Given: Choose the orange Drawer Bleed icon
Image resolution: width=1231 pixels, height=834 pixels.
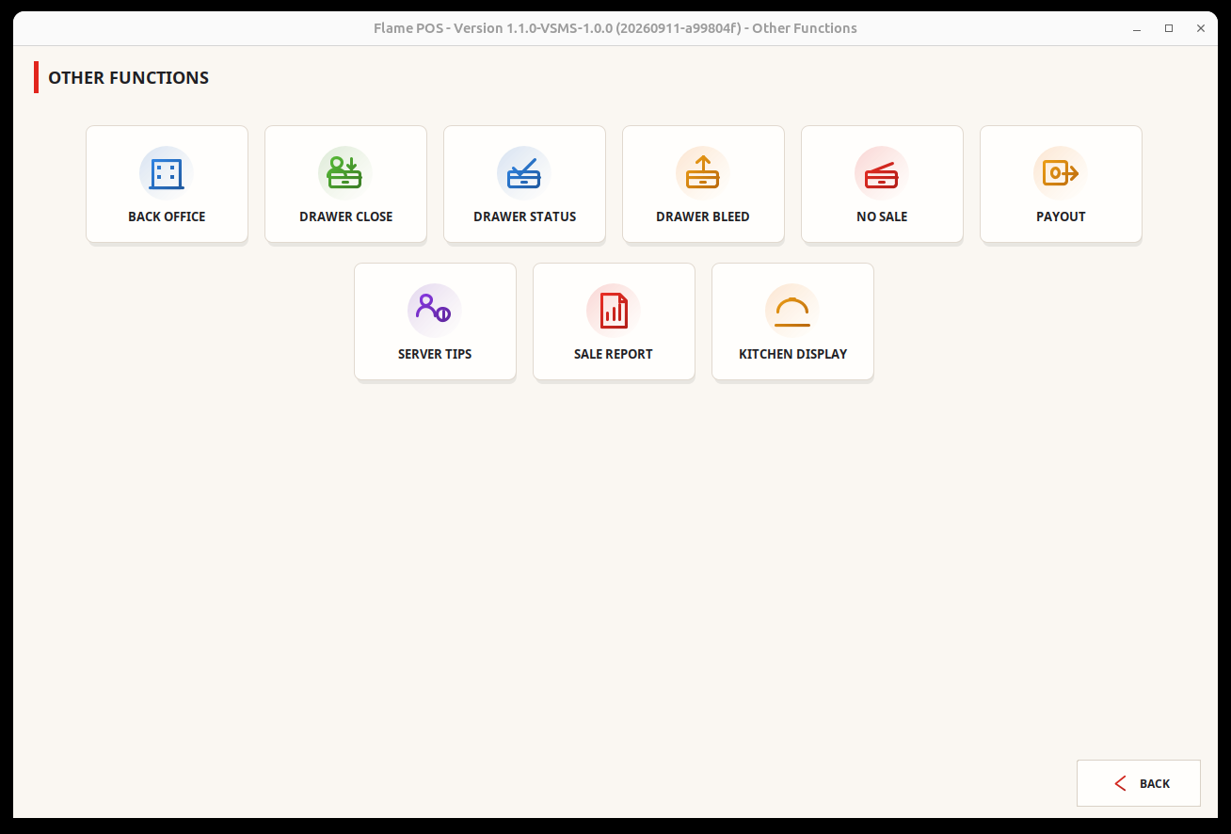Looking at the screenshot, I should [x=703, y=173].
